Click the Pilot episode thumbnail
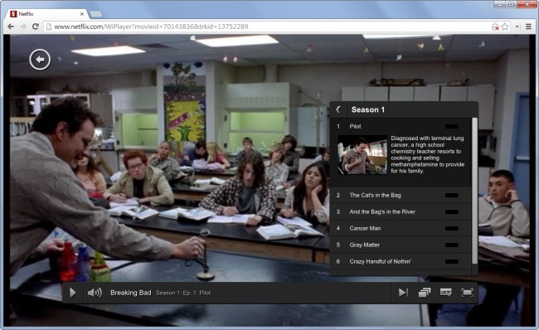 tap(362, 155)
